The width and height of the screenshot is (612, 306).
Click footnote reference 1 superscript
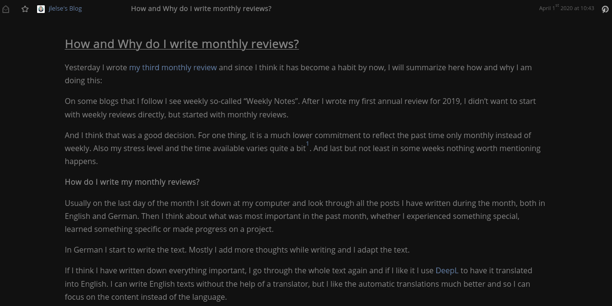click(307, 144)
